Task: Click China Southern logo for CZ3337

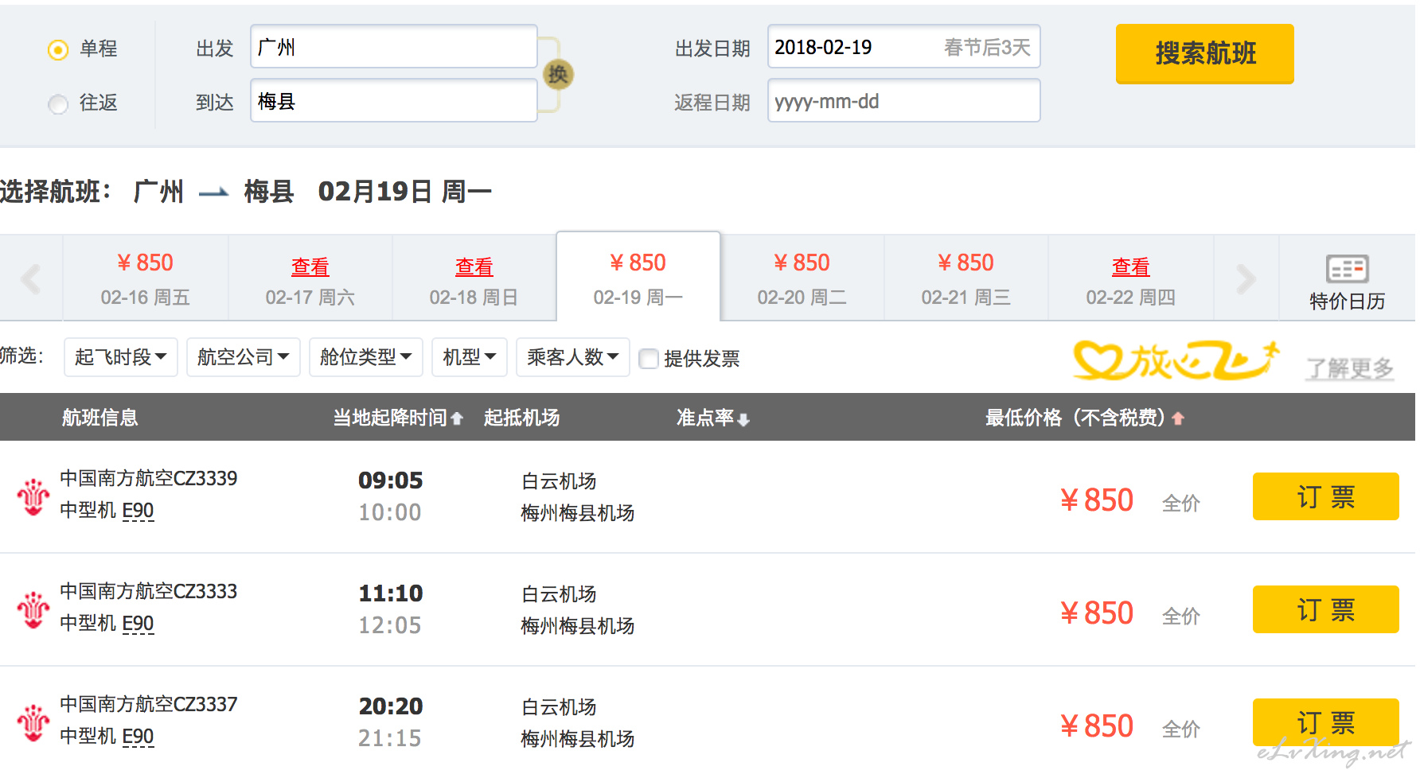Action: 33,722
